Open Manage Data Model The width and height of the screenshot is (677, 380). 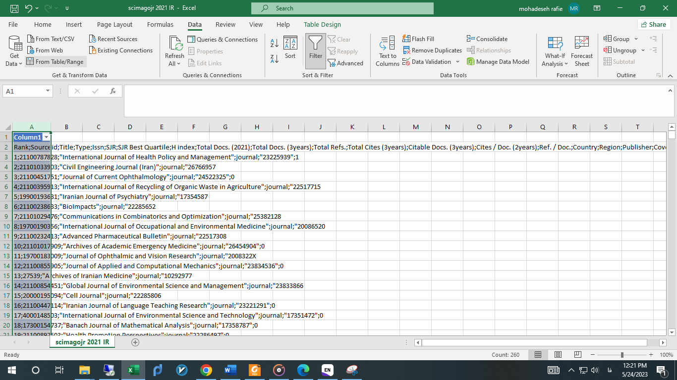tap(498, 62)
